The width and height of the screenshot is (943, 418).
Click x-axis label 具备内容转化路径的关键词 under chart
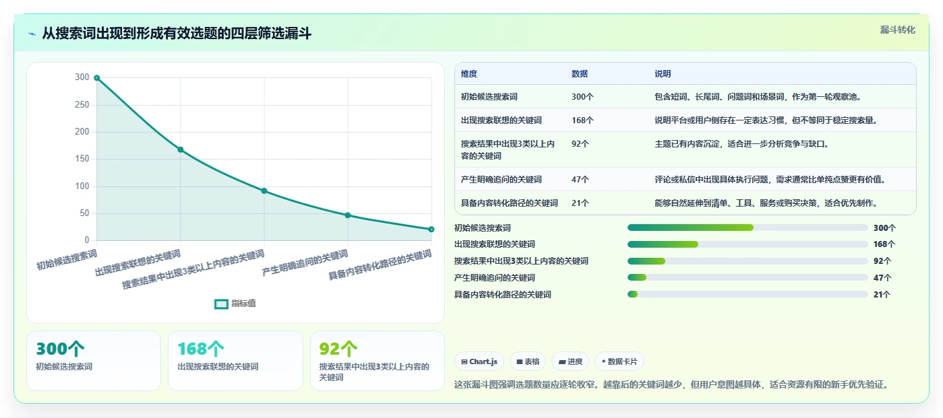pos(380,265)
